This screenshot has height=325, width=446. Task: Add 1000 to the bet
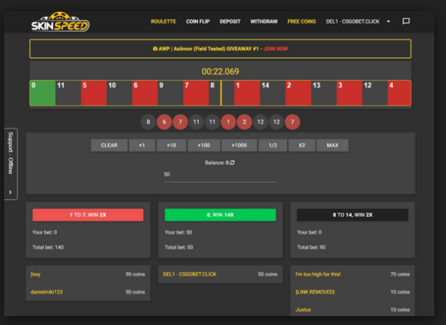239,145
